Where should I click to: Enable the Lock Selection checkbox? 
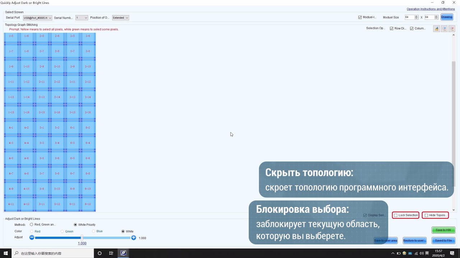(396, 215)
